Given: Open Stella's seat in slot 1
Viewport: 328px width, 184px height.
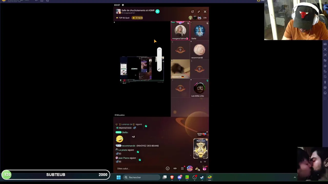Looking at the screenshot, I should 199,31.
